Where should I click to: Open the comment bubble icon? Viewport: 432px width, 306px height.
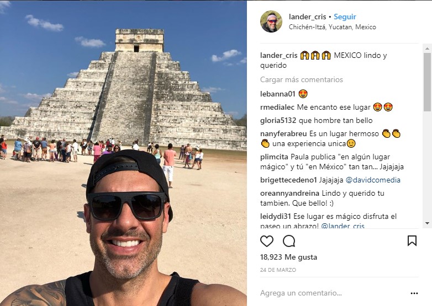coord(289,241)
